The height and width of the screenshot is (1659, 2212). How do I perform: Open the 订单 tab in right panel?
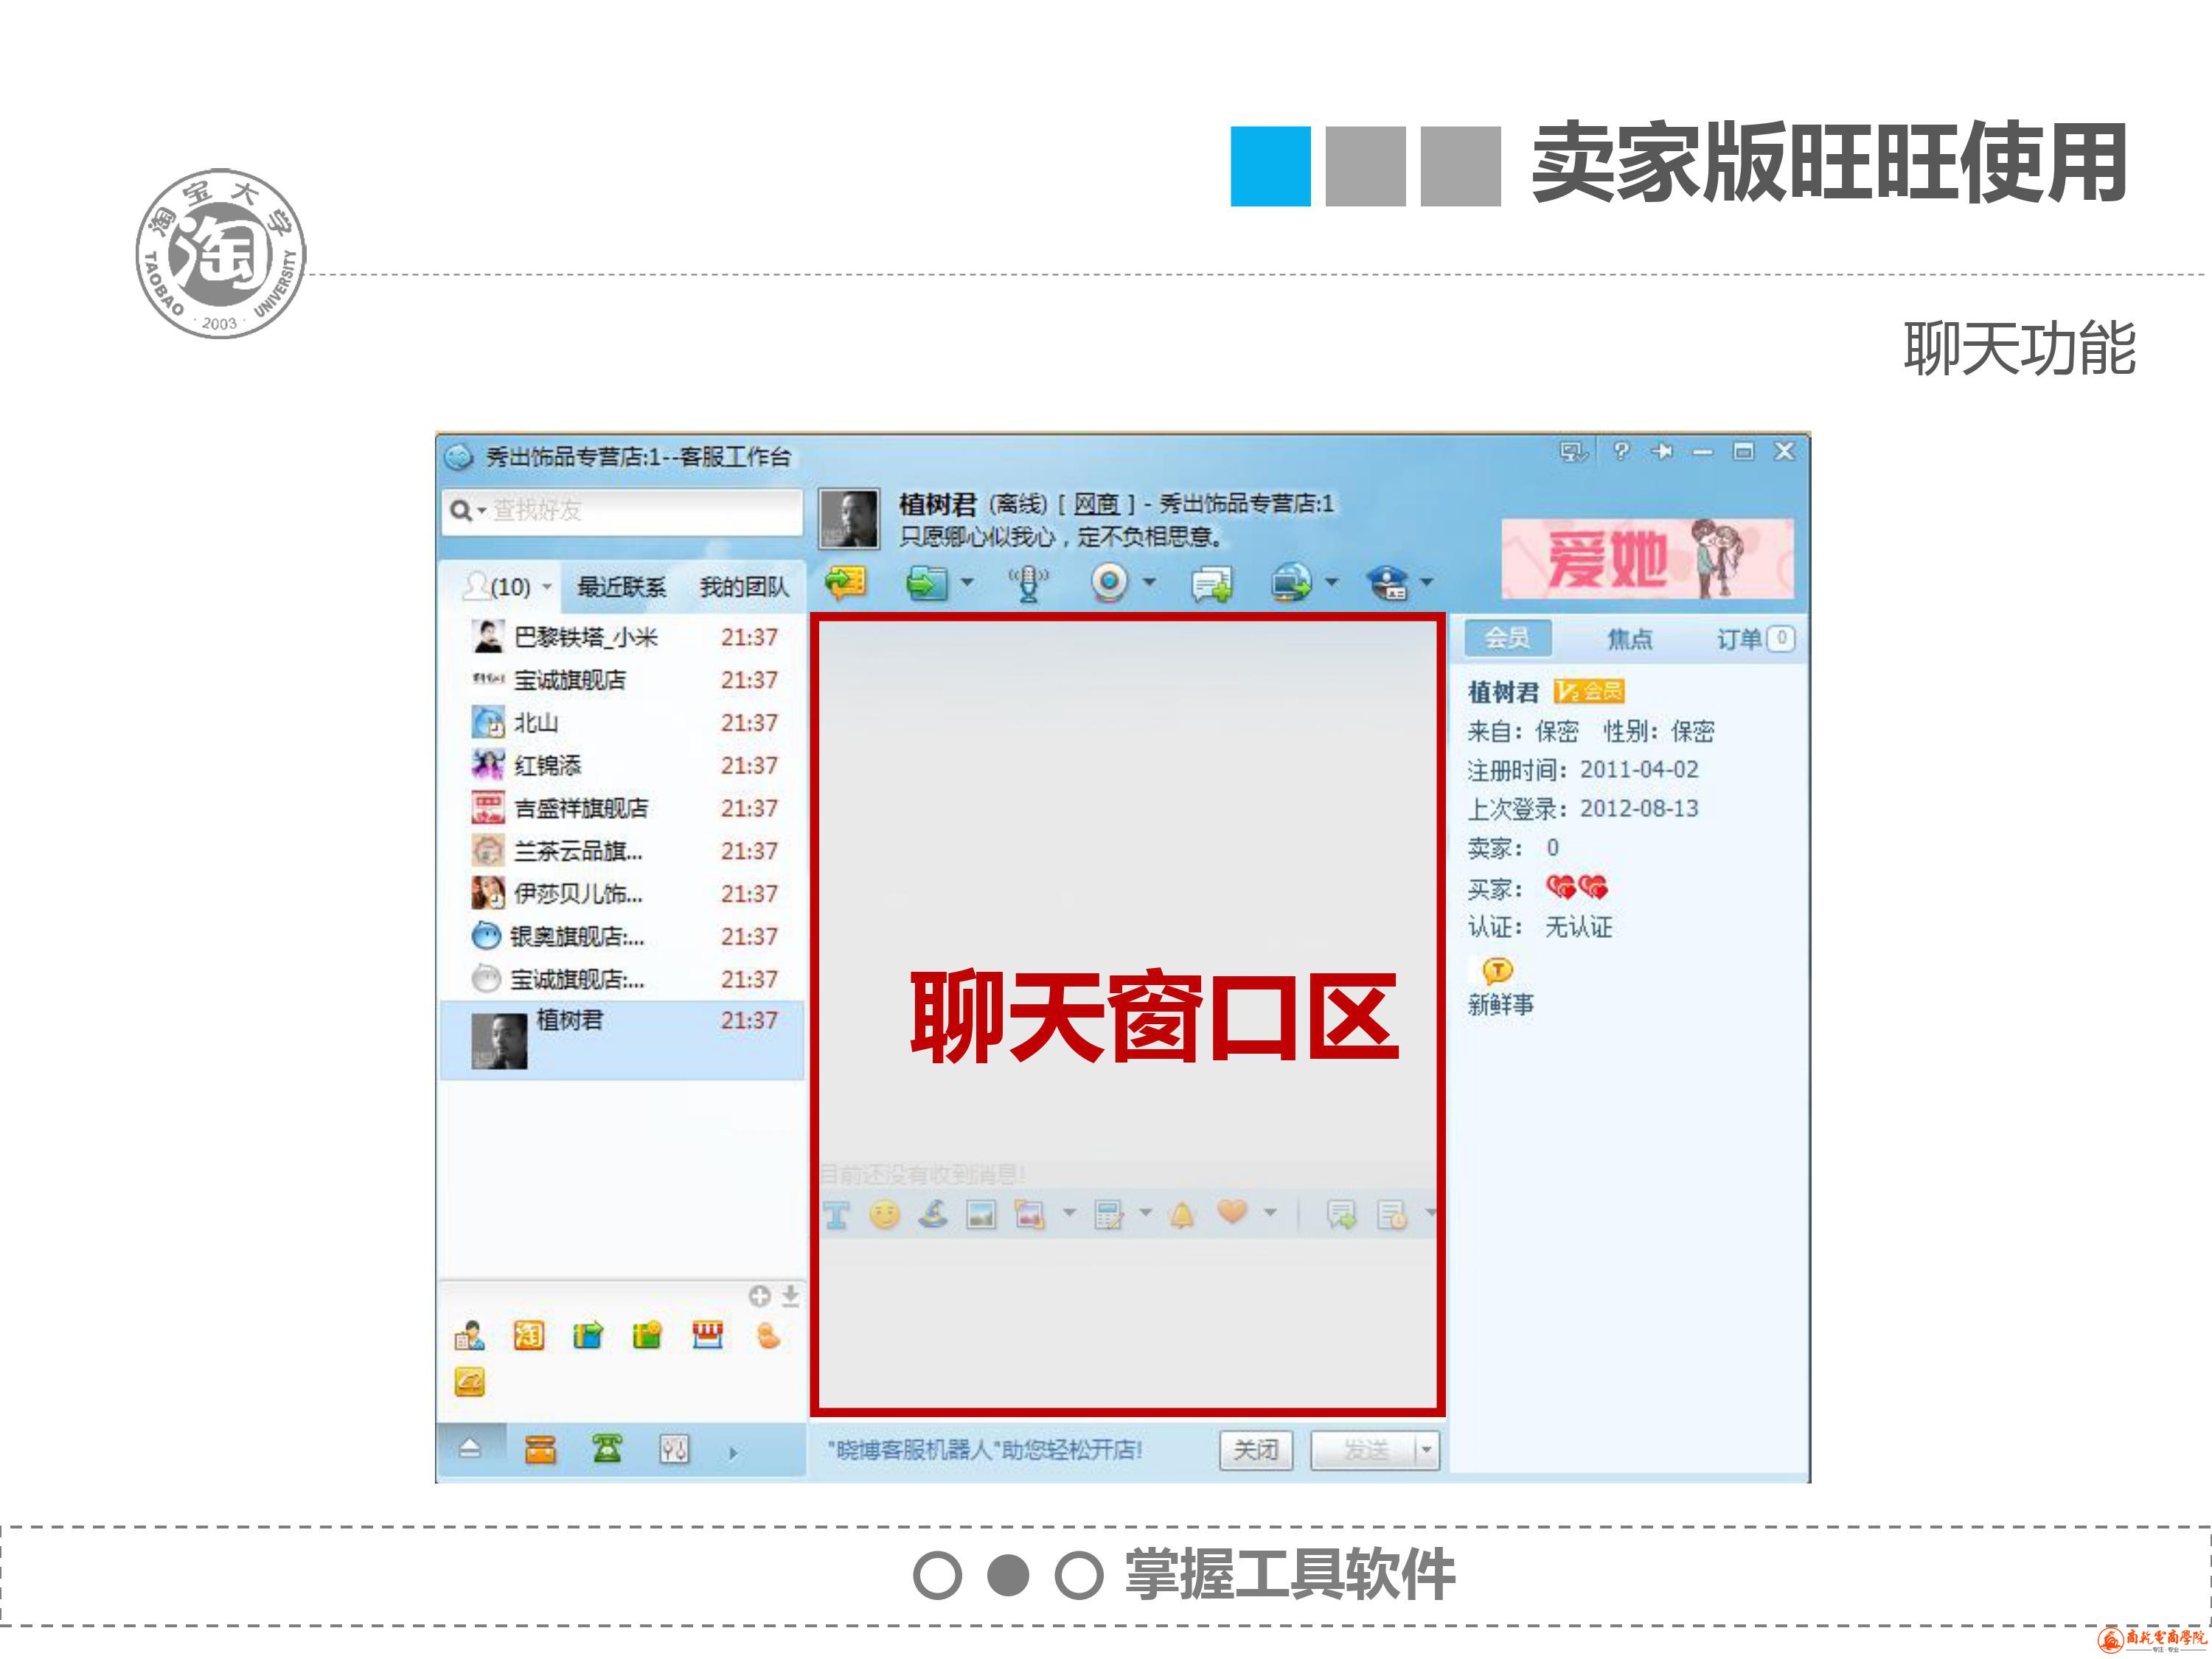coord(1755,638)
